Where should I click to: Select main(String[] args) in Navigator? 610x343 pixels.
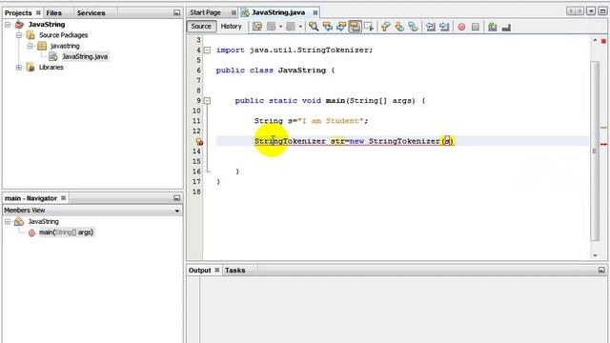66,232
